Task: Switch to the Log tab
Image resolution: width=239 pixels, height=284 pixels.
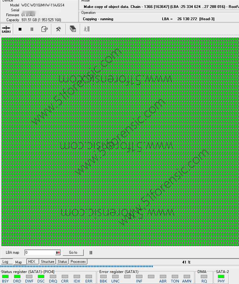Action: click(6, 262)
